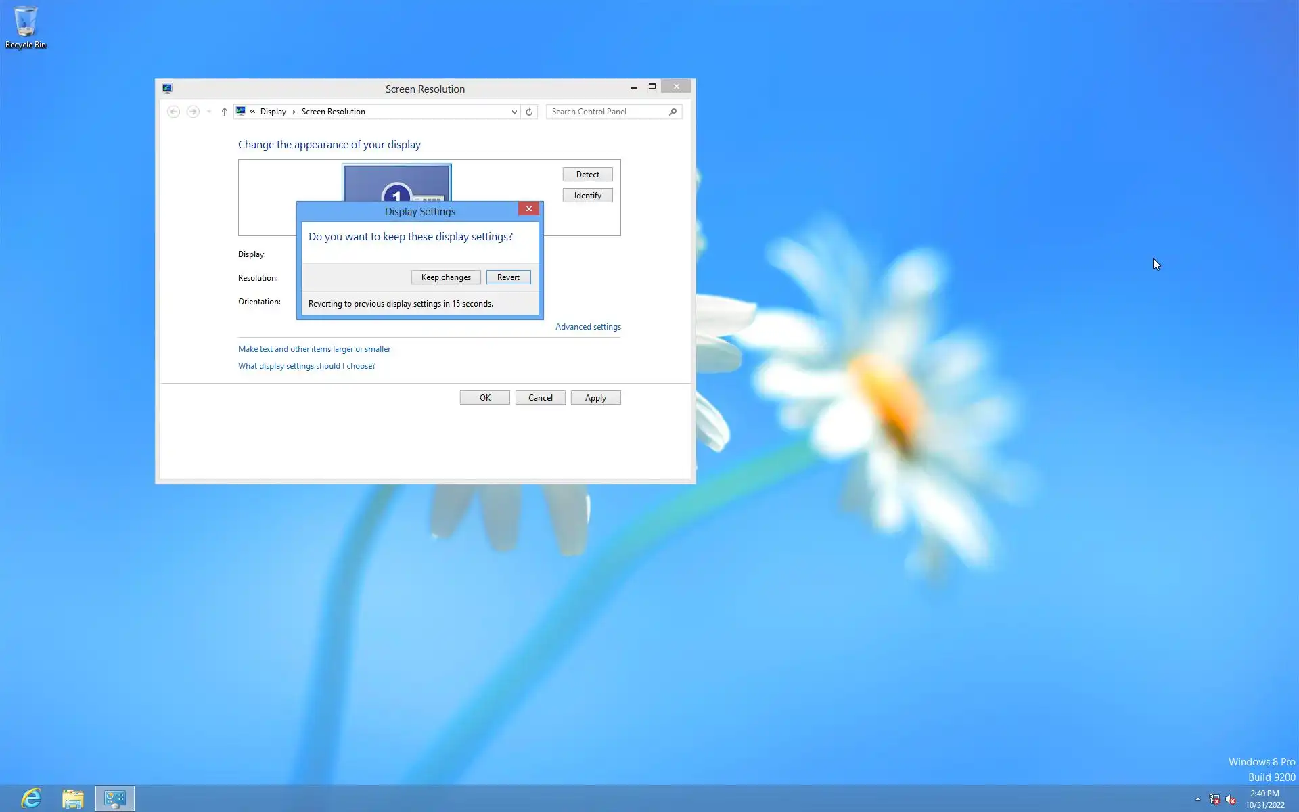Click the muted volume tray icon
This screenshot has width=1299, height=812.
(1231, 799)
